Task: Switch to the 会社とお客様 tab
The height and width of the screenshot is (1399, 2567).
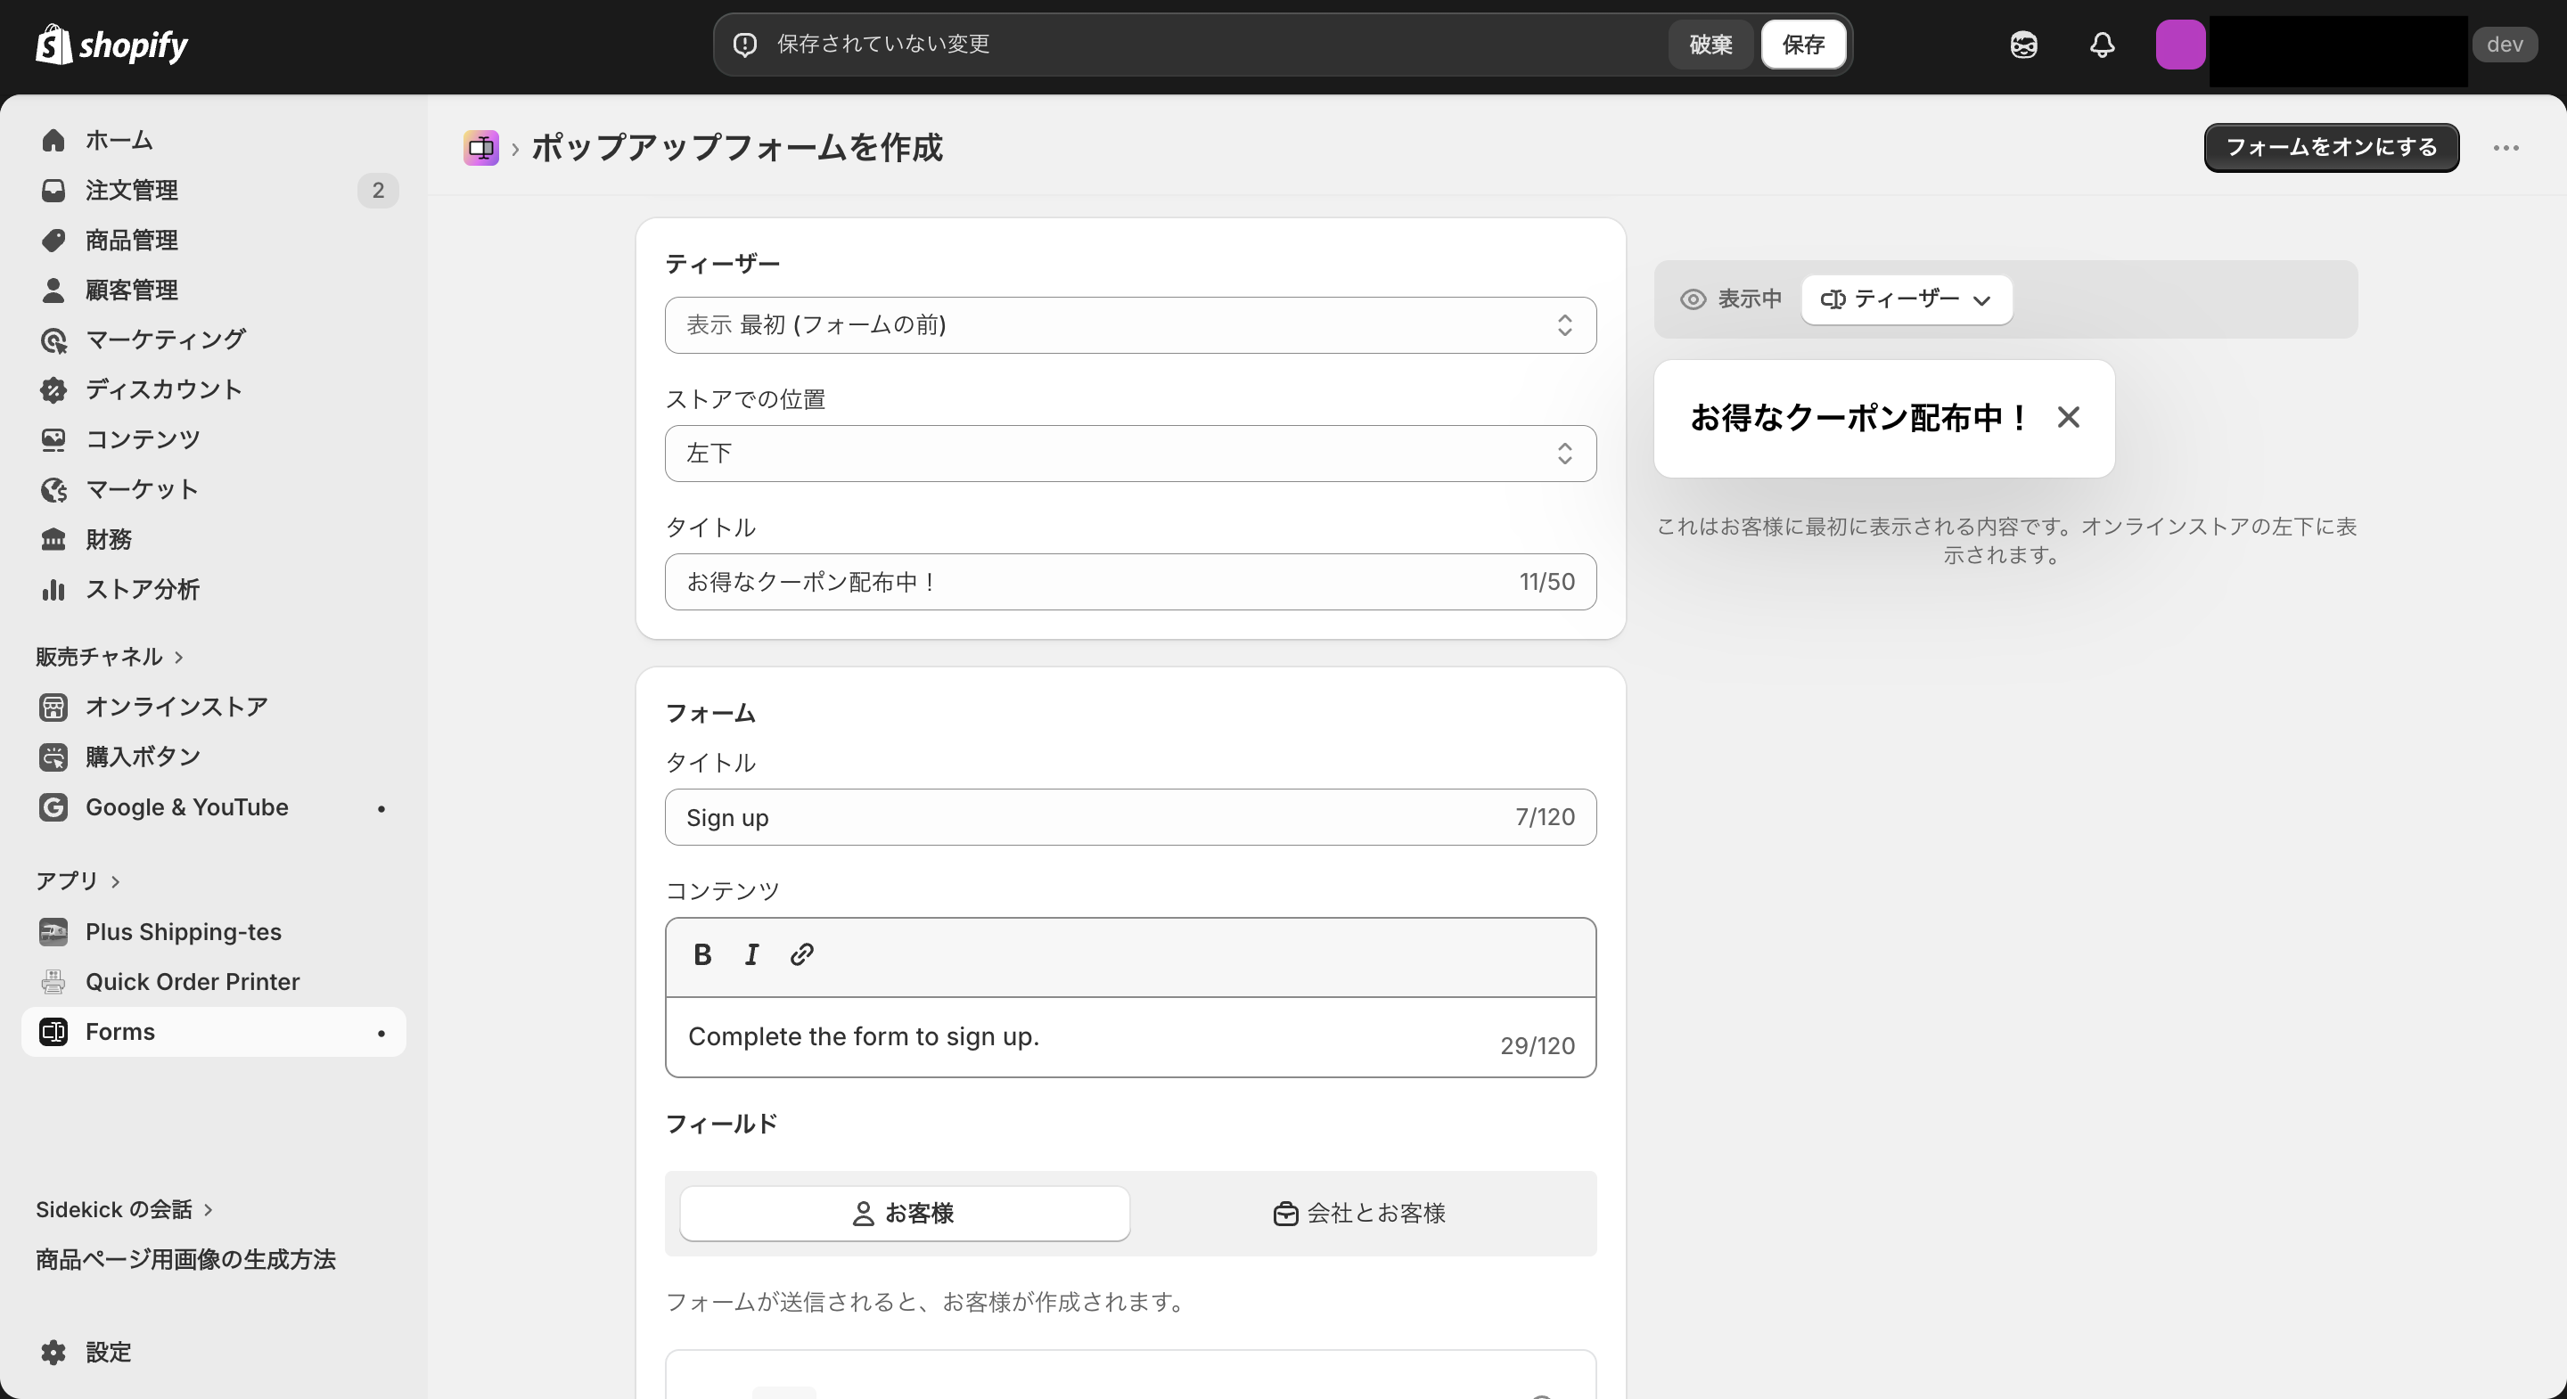Action: [1359, 1213]
